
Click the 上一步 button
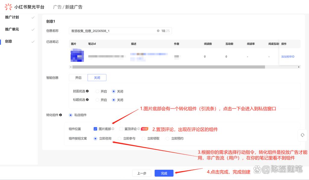click(x=142, y=173)
